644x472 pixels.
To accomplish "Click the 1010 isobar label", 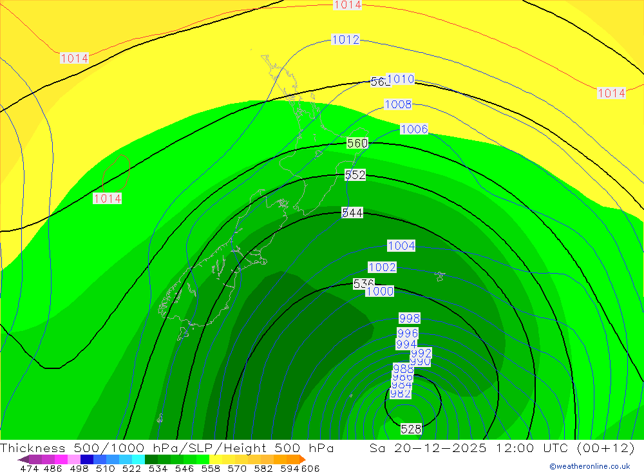I will (401, 79).
